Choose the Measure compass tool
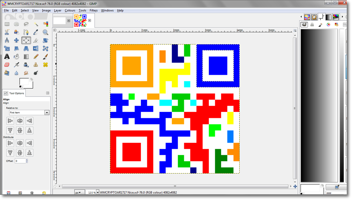This screenshot has height=200, width=352. pyautogui.click(x=7, y=40)
